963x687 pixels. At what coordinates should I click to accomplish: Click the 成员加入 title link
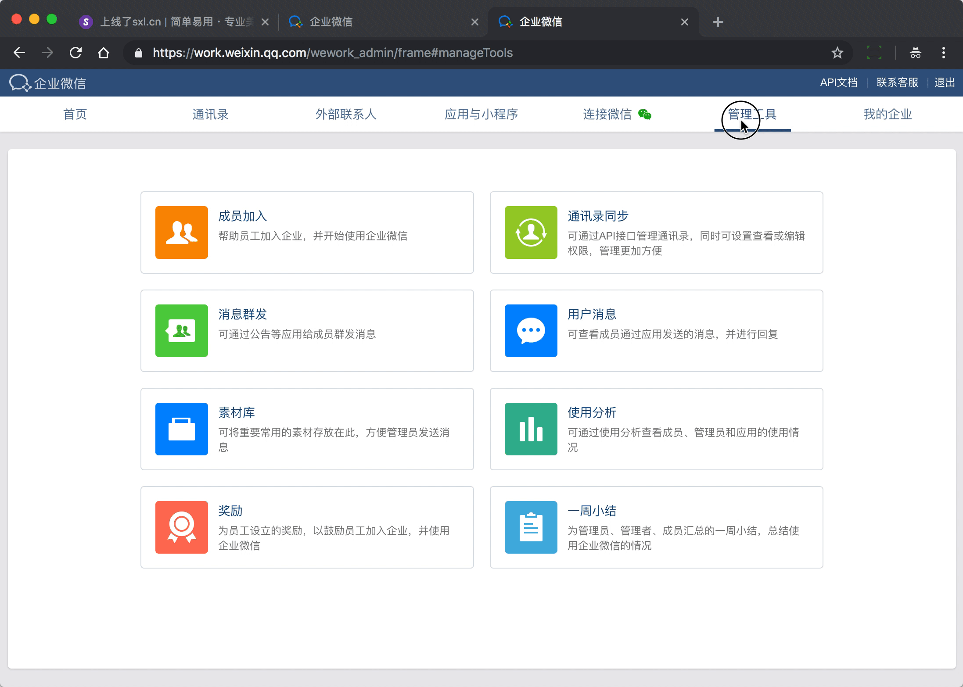click(x=243, y=216)
